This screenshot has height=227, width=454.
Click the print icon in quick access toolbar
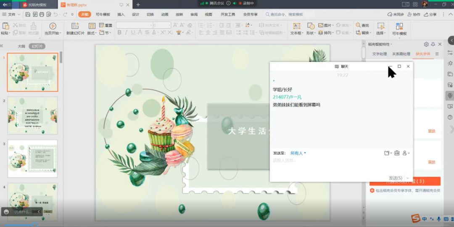pos(41,14)
